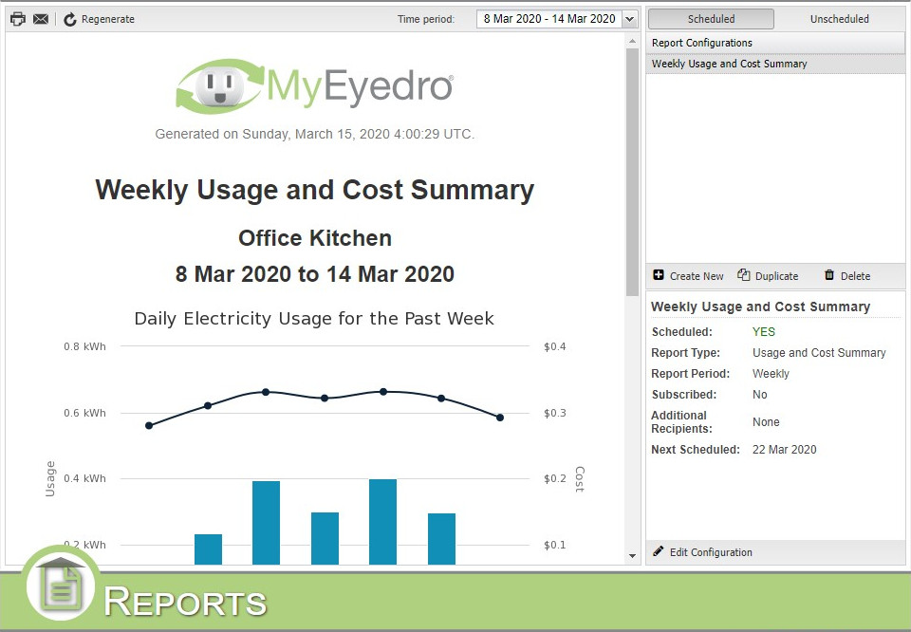The image size is (911, 632).
Task: Click the Report Period: field label
Action: coord(690,374)
